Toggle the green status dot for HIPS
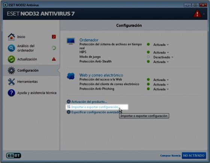This screenshot has height=163, width=210. (x=148, y=52)
